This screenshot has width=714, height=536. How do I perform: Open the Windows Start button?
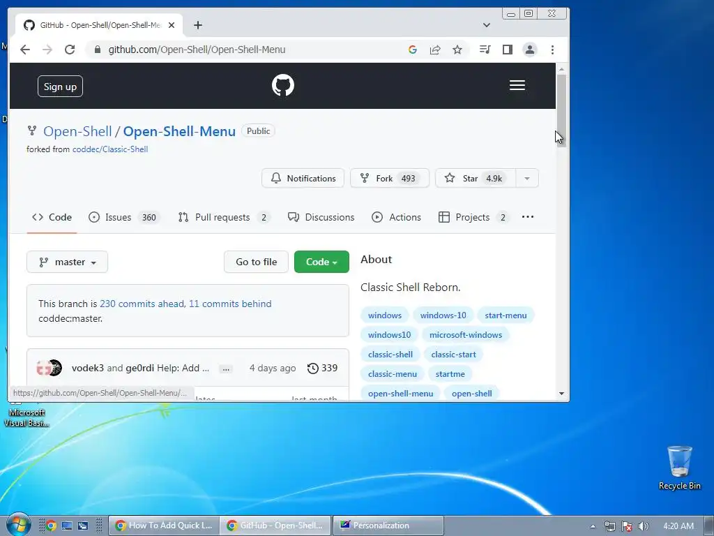click(17, 524)
